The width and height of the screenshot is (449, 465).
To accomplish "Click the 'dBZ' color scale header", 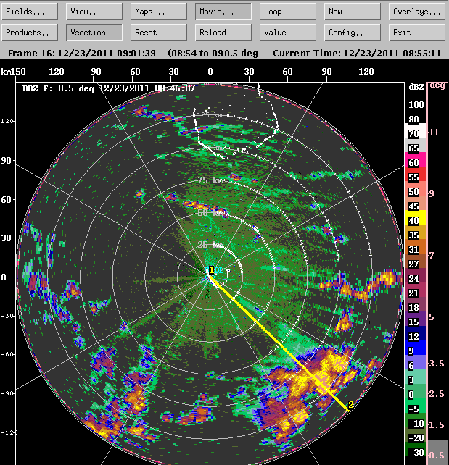I will coord(416,87).
